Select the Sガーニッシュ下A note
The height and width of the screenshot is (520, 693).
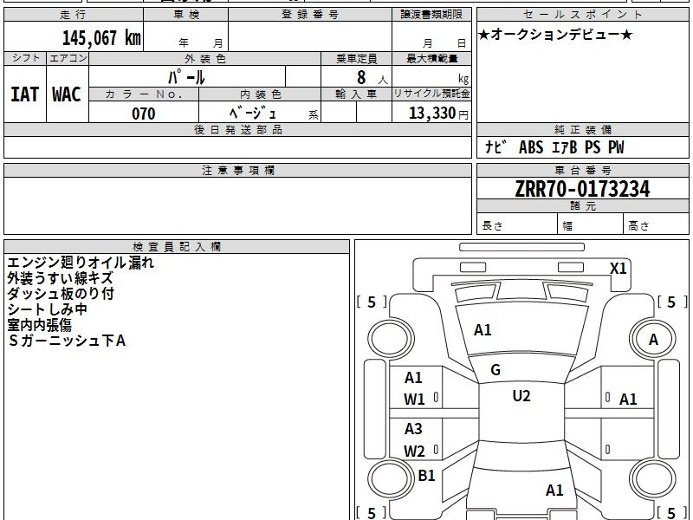(67, 341)
